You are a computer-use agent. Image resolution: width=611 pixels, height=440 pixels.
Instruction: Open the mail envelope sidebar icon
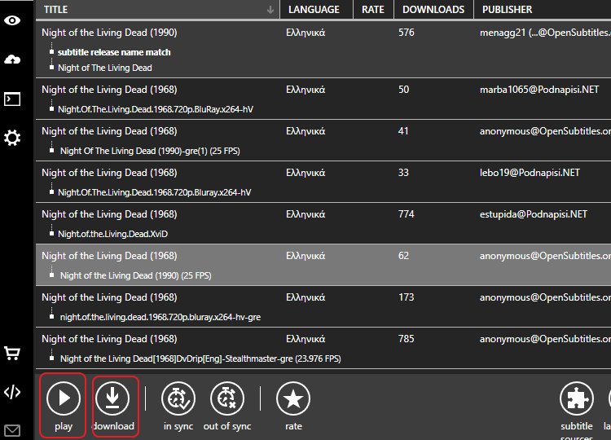click(12, 431)
